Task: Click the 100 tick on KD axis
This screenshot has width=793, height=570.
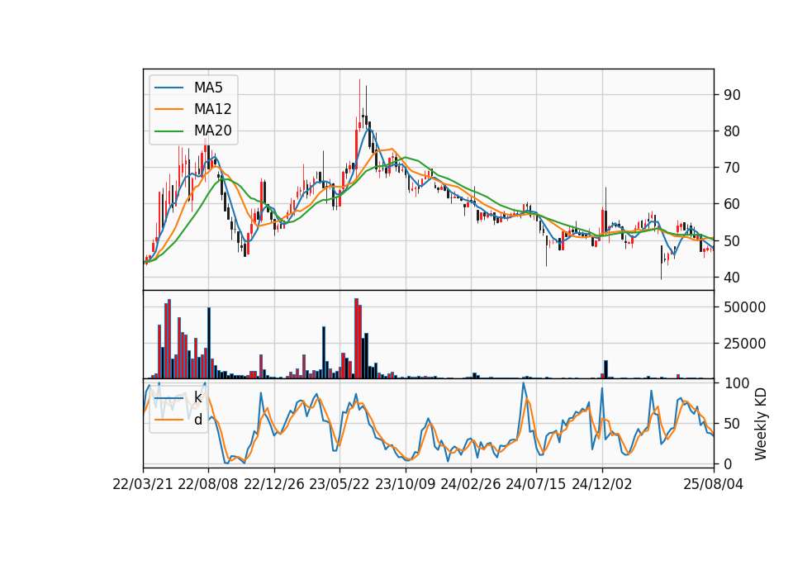Action: tap(736, 383)
